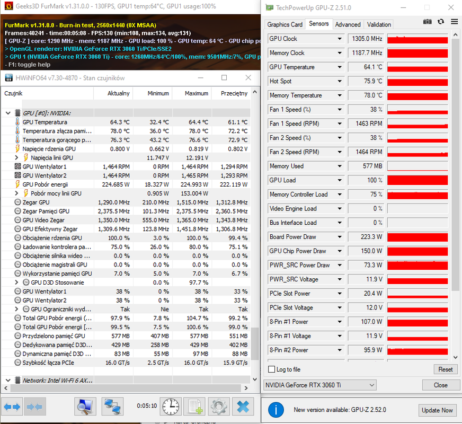
Task: Click the GPU Temperature red graph
Action: tap(417, 67)
